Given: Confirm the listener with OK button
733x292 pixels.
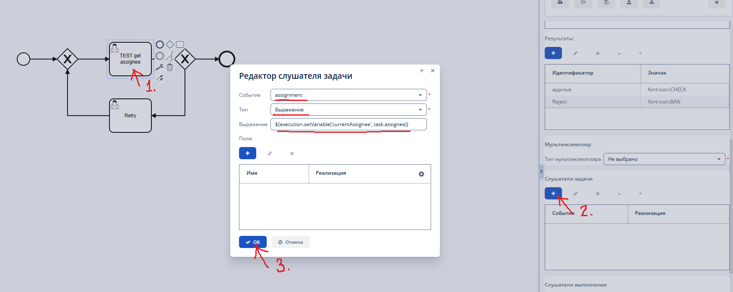Looking at the screenshot, I should (x=253, y=242).
